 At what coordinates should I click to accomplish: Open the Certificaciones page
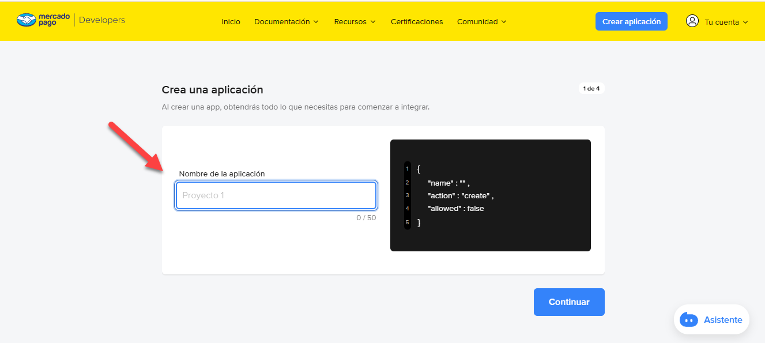coord(417,22)
